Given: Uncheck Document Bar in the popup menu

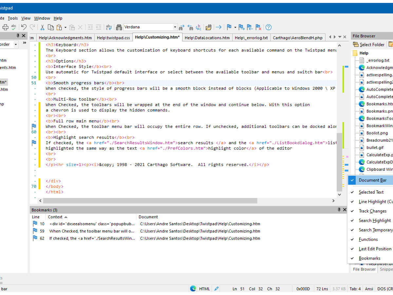Looking at the screenshot, I should tap(372, 180).
